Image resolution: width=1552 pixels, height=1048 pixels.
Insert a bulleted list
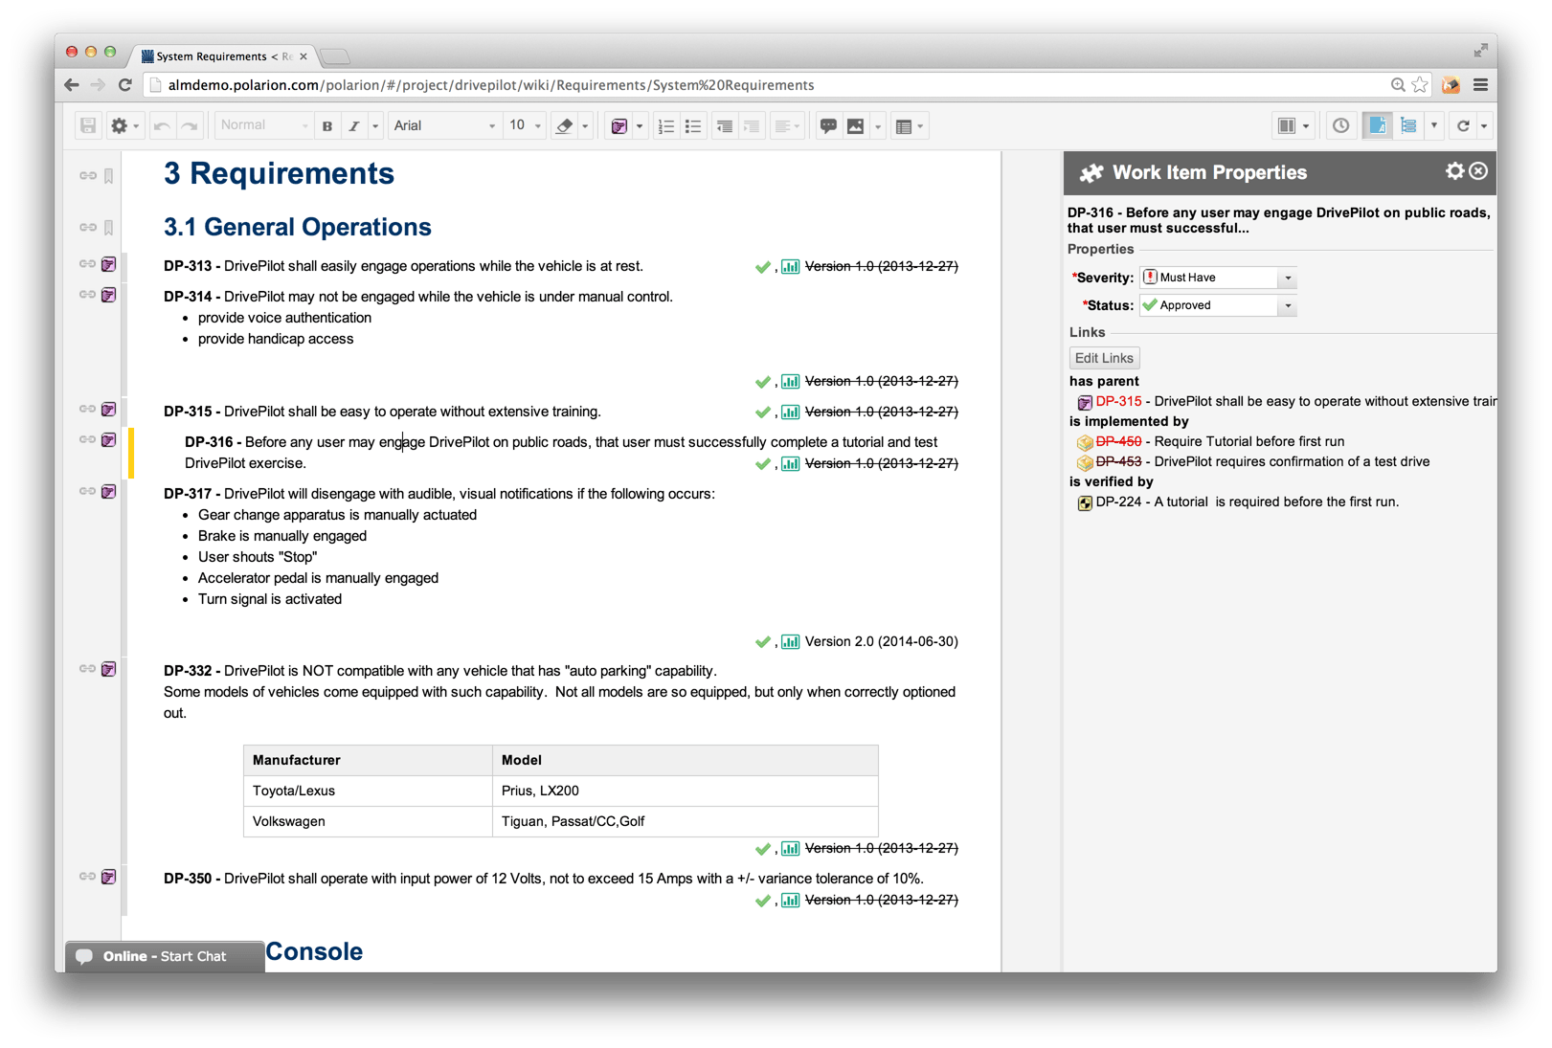point(693,125)
